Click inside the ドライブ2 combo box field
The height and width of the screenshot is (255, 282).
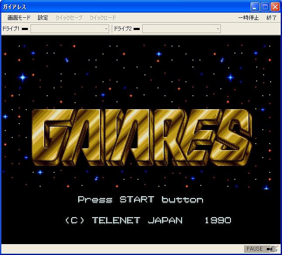[x=182, y=29]
